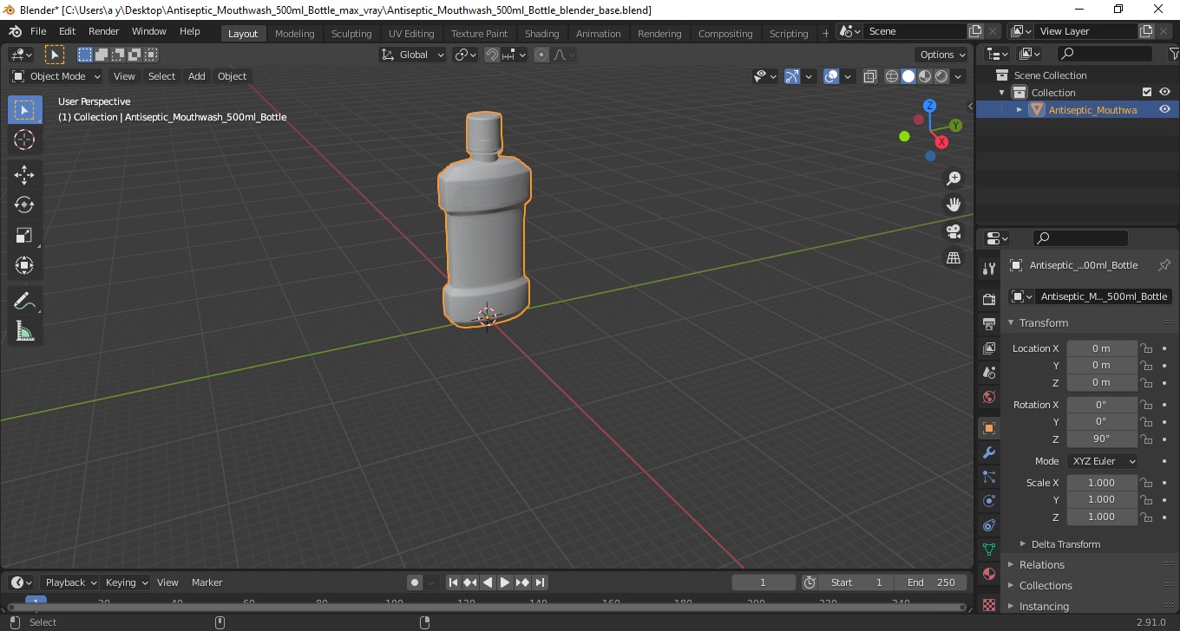Choose the combined Transform tool
Screen dimensions: 1180x631
(x=24, y=265)
